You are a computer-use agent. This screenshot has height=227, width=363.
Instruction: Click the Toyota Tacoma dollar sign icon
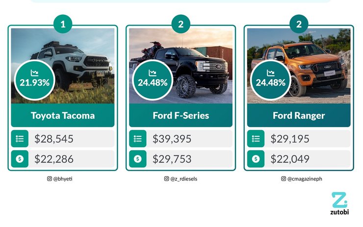[x=20, y=159]
